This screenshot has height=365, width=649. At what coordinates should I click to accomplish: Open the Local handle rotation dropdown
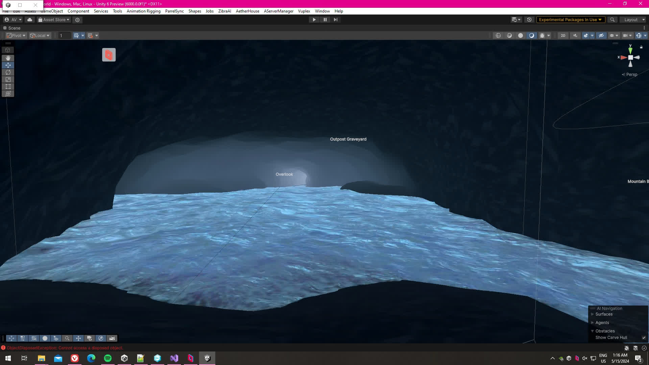40,35
